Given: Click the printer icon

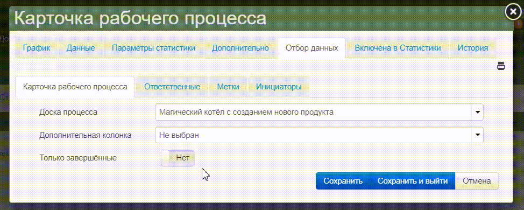Looking at the screenshot, I should point(501,66).
